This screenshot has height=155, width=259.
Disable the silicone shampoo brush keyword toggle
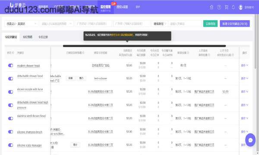click(10, 132)
